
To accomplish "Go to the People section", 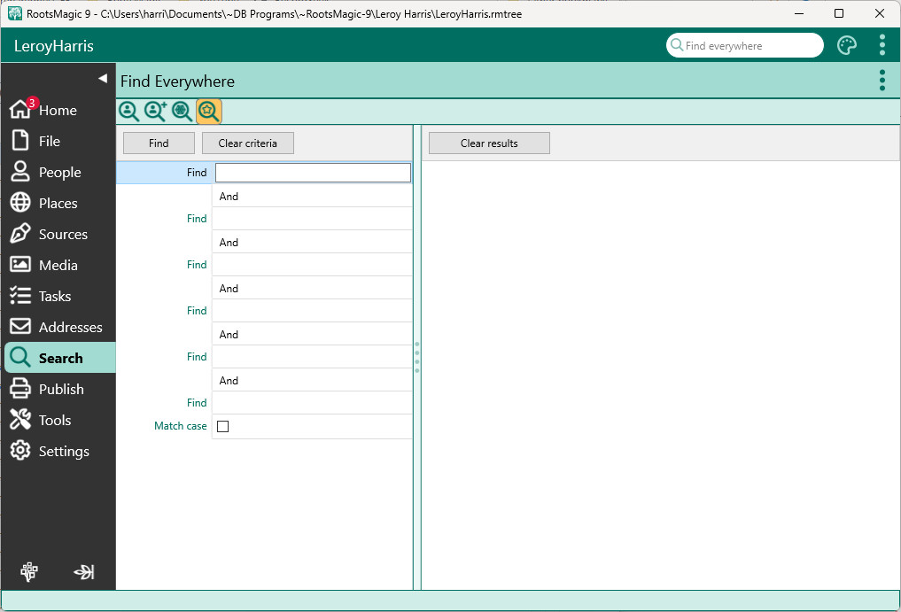I will tap(59, 172).
